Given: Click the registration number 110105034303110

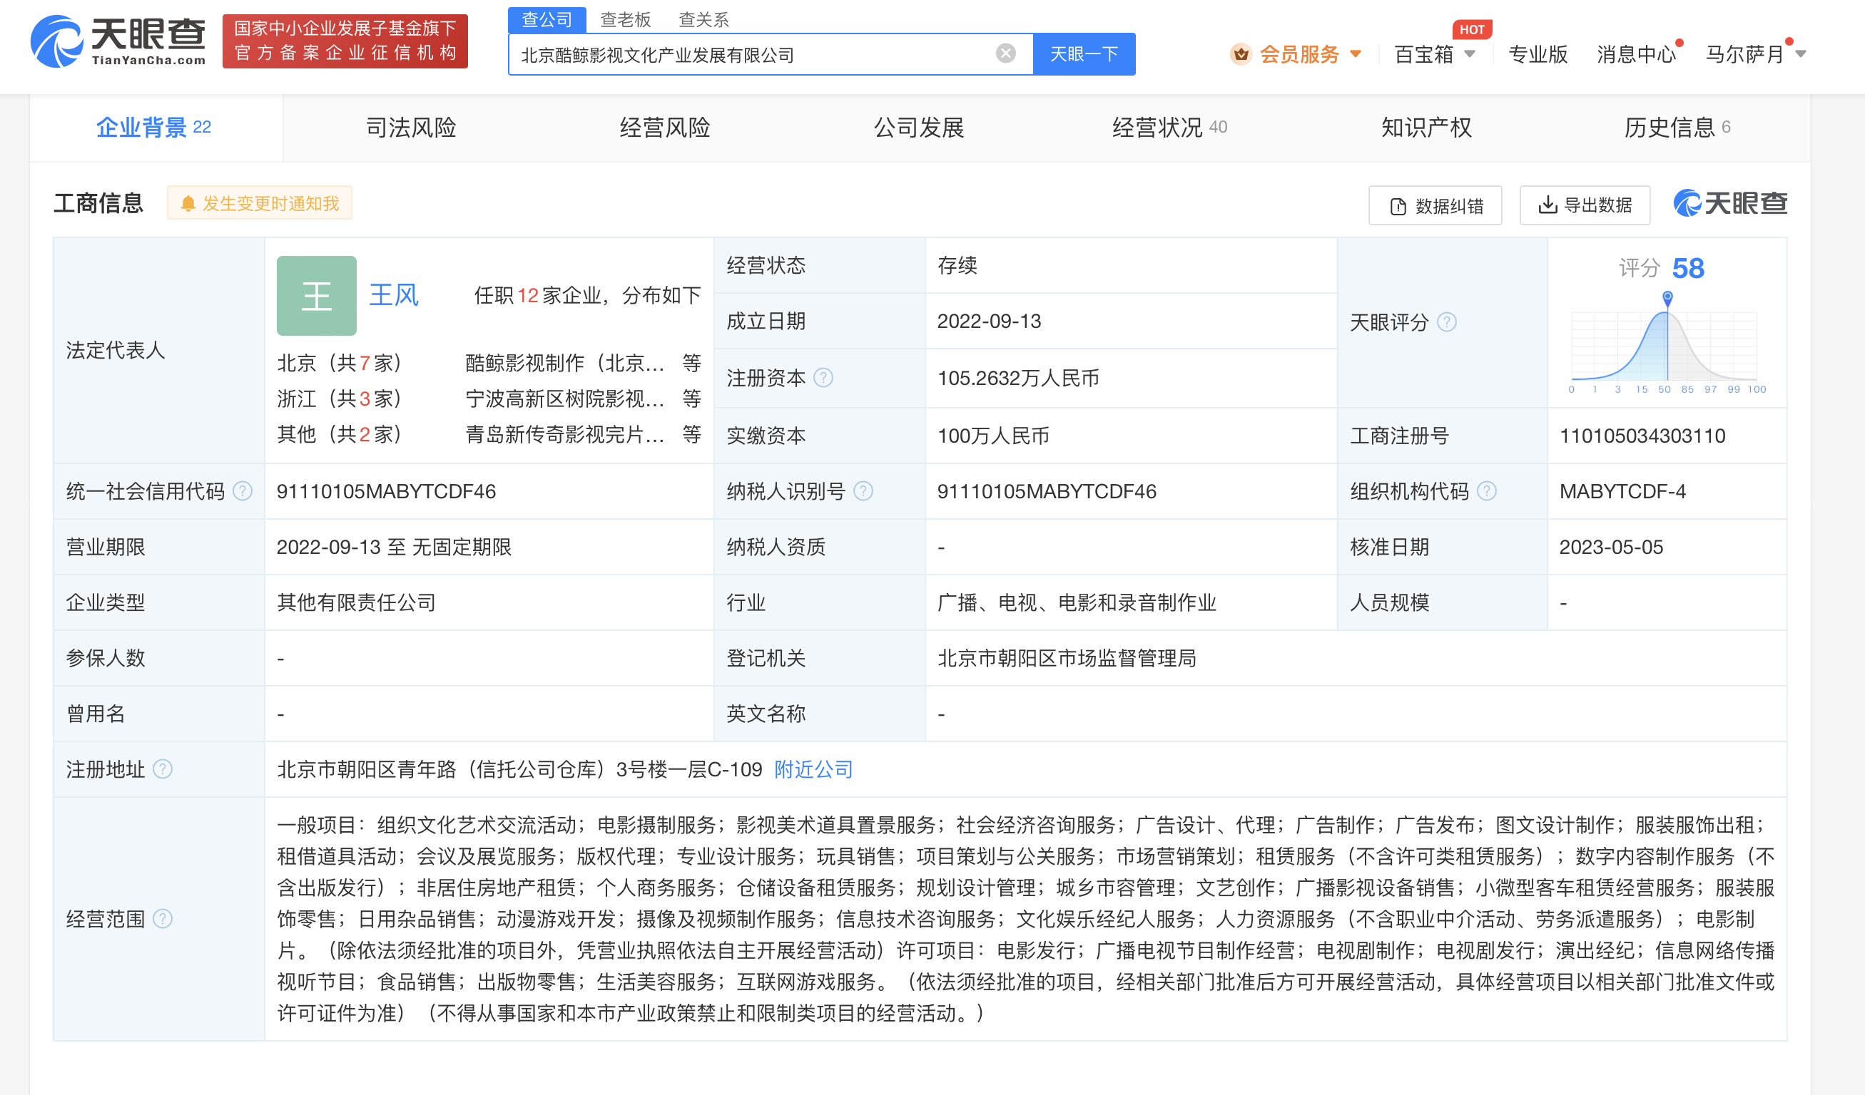Looking at the screenshot, I should click(x=1642, y=436).
